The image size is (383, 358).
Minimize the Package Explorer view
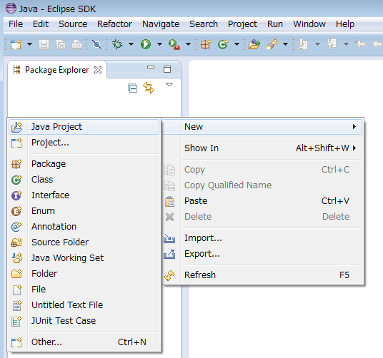151,67
